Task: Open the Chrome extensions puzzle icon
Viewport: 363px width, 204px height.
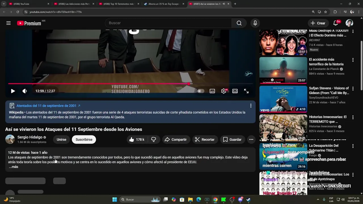Action: coord(335,12)
